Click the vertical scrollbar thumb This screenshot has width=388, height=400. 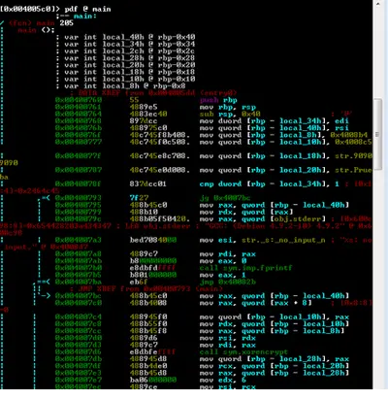pos(377,133)
